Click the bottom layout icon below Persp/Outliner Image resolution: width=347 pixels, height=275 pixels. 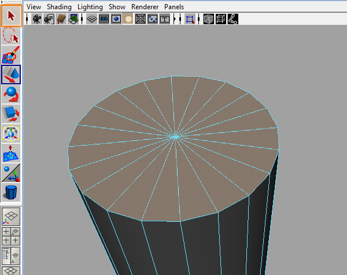coord(11,271)
